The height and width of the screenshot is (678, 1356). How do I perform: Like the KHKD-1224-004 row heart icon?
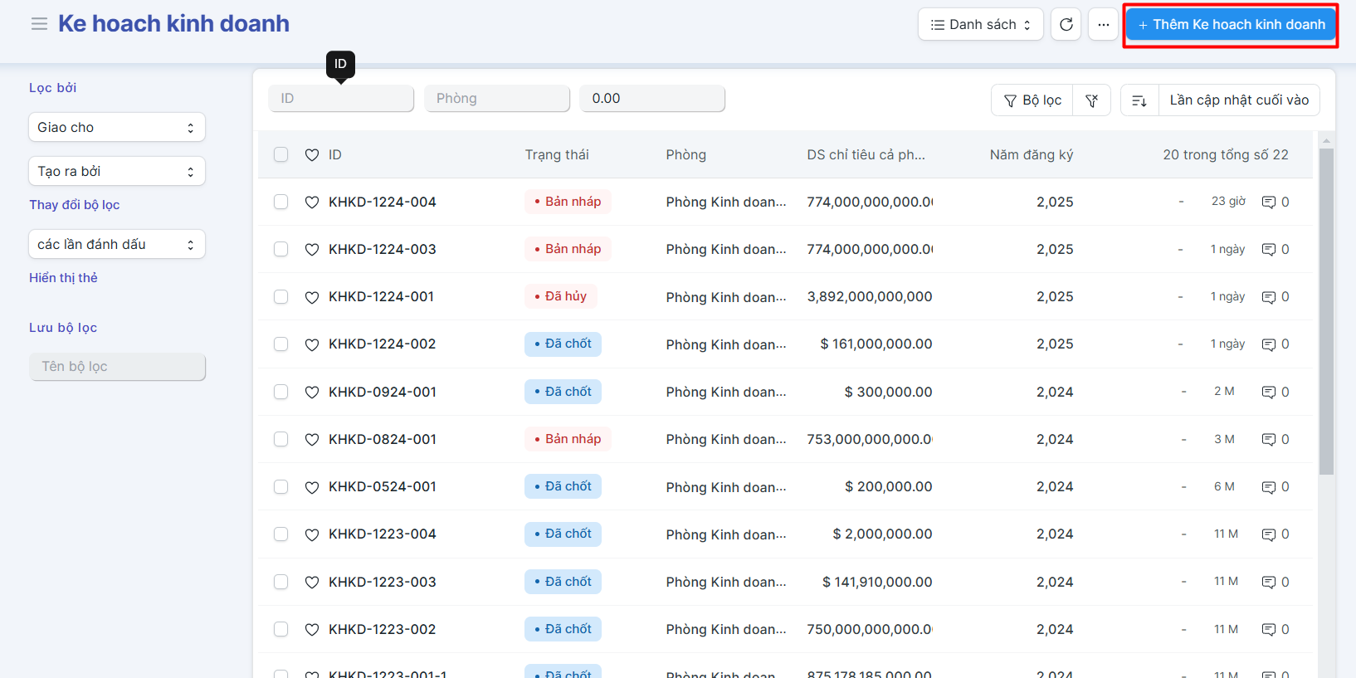[312, 202]
